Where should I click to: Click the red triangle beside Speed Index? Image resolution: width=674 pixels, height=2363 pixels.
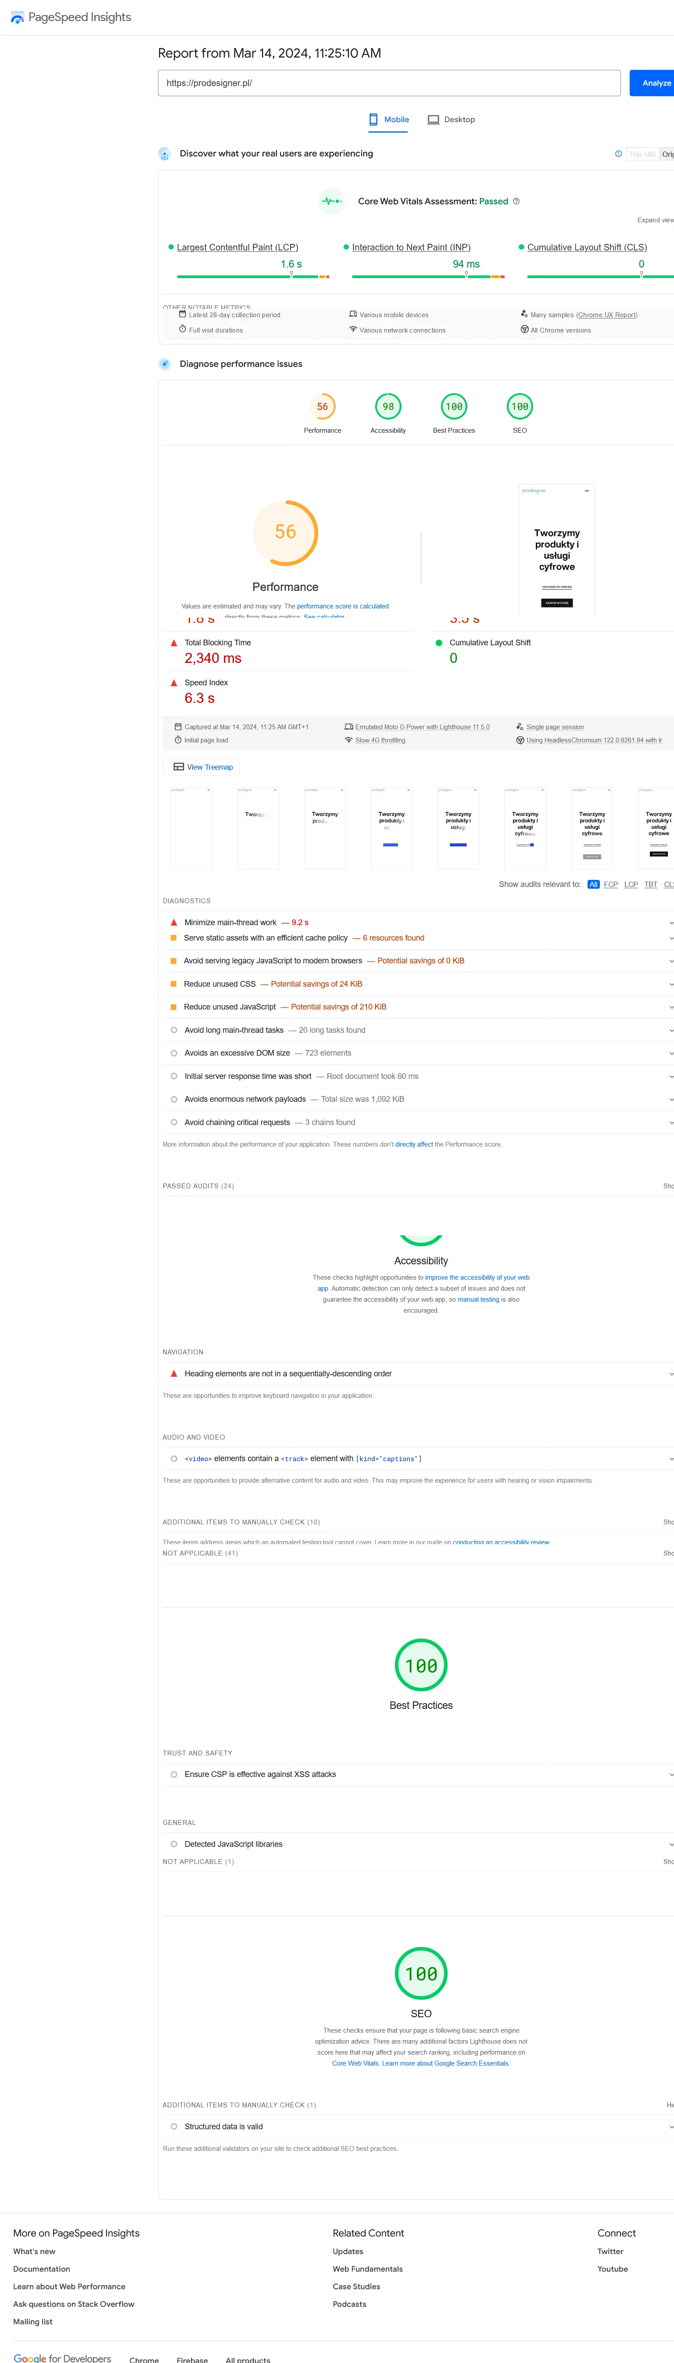coord(174,683)
